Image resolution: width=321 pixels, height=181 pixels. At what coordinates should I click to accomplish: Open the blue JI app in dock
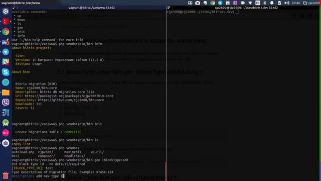6,113
